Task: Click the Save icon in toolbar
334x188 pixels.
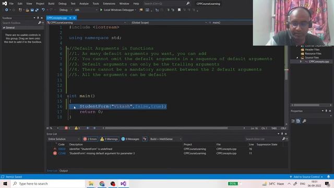Action: pos(32,10)
